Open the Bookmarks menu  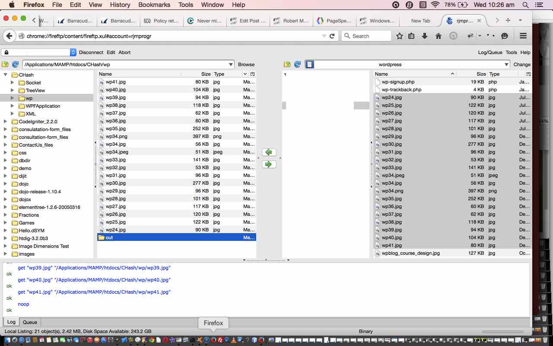pos(154,5)
